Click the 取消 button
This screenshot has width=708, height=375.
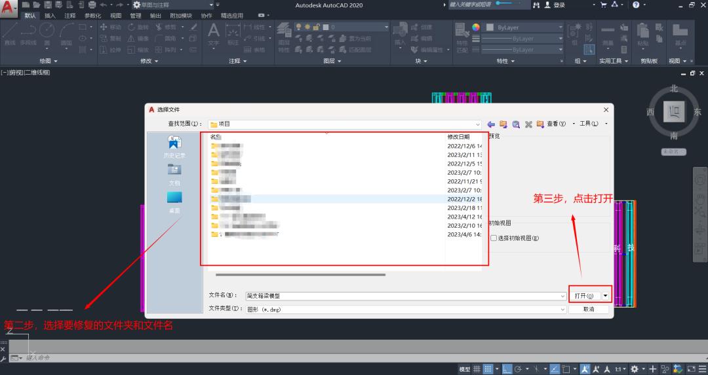[x=589, y=310]
